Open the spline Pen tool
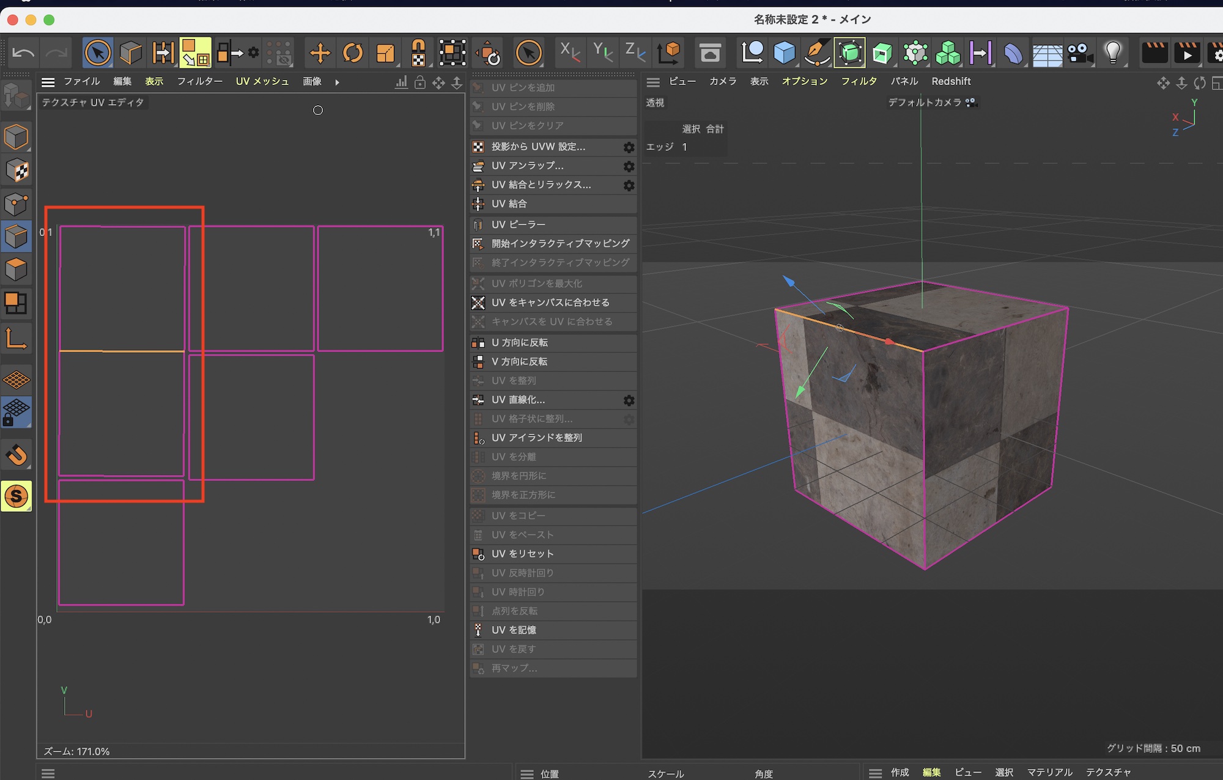The width and height of the screenshot is (1223, 780). pos(817,53)
